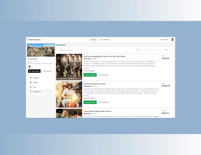Viewport: 201px width, 155px height.
Task: Check Availability for E-Bike tour
Action: pyautogui.click(x=90, y=75)
